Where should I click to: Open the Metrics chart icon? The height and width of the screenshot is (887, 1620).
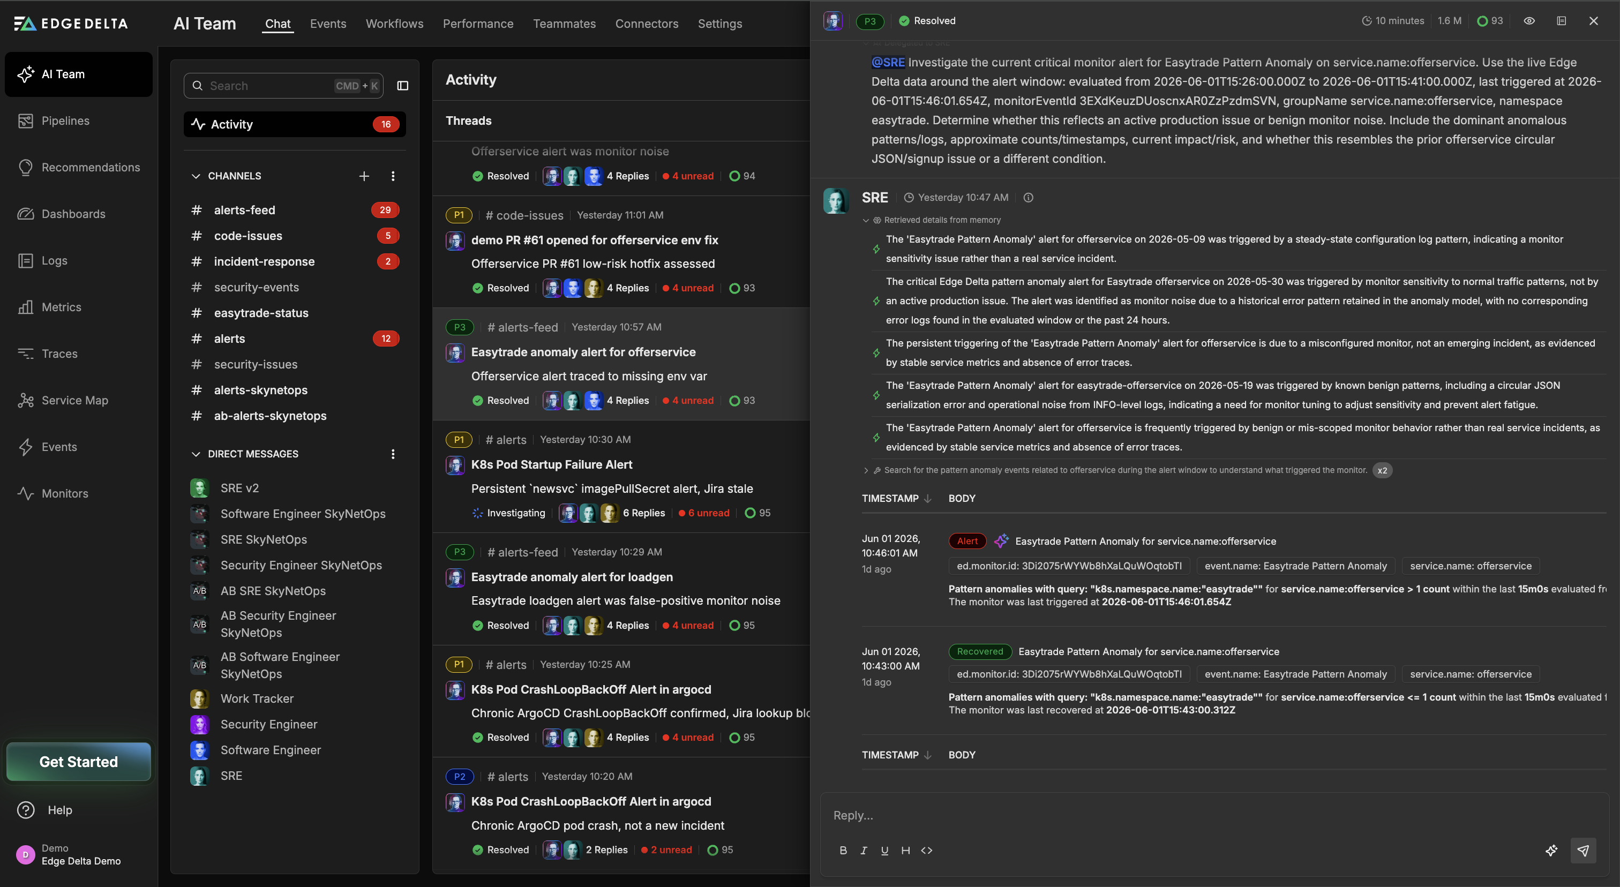[x=25, y=307]
